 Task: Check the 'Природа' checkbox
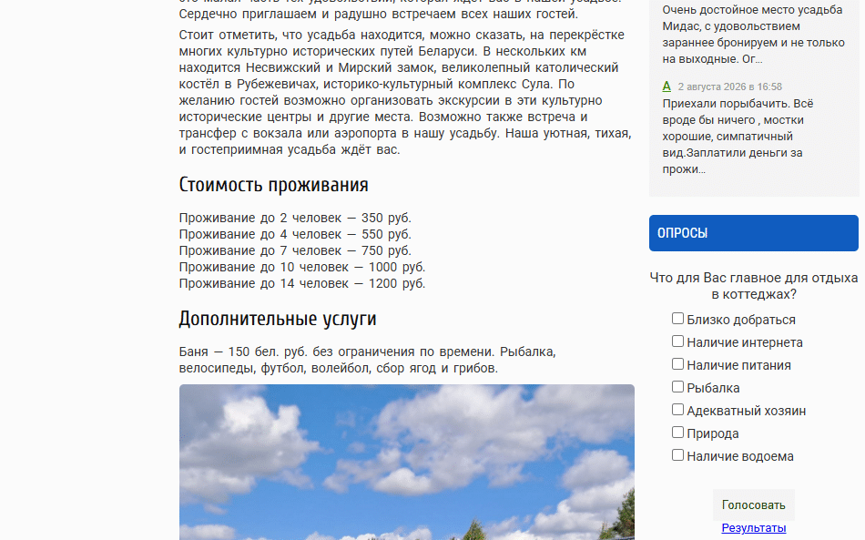[x=677, y=433]
